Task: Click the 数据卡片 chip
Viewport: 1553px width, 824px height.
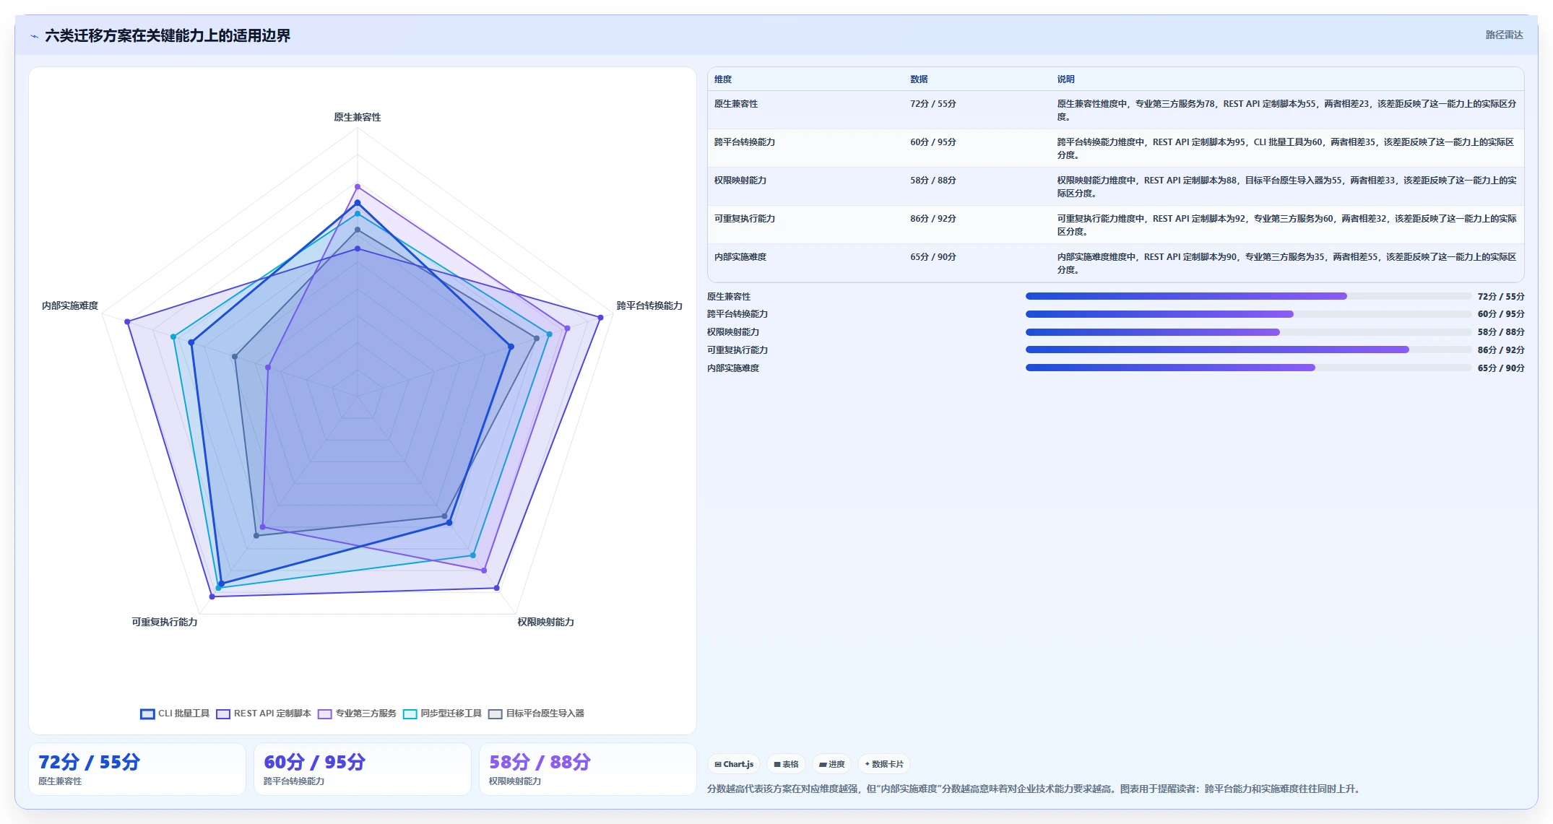Action: pyautogui.click(x=883, y=764)
